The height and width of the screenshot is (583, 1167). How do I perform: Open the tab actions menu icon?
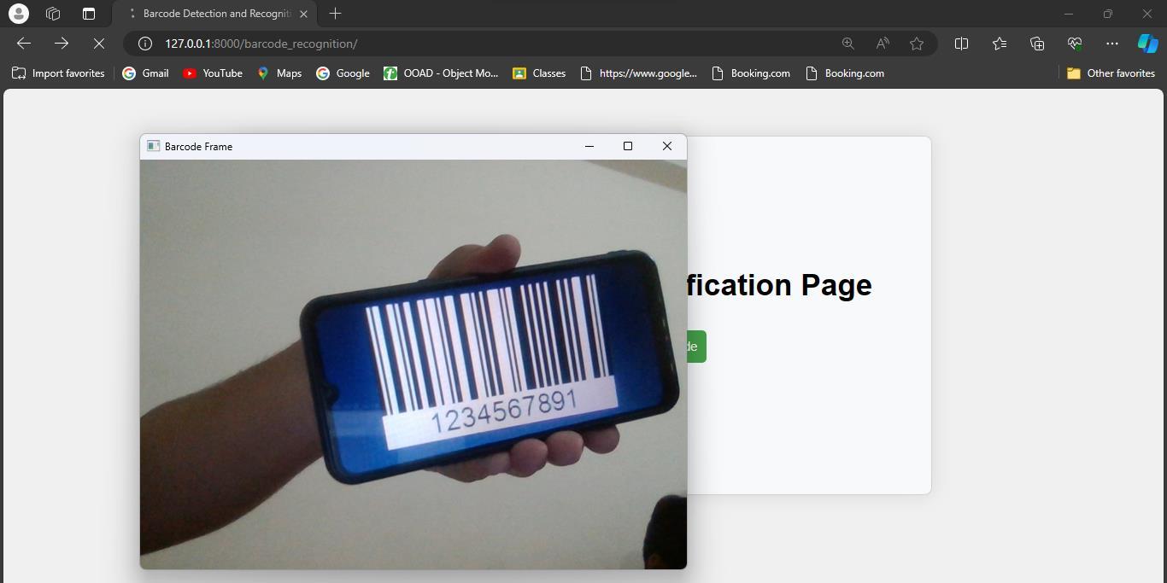pos(89,14)
